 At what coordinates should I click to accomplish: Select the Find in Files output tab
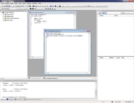[x=18, y=100]
